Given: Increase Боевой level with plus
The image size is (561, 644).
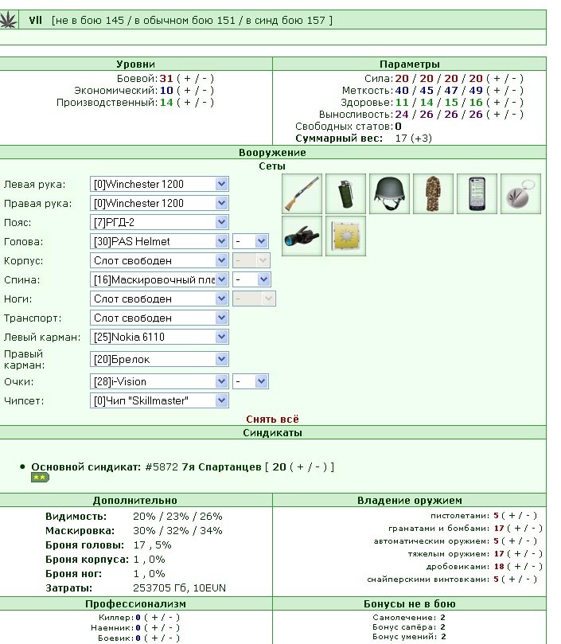Looking at the screenshot, I should pyautogui.click(x=187, y=79).
